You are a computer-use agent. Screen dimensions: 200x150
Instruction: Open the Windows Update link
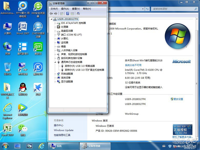(x=64, y=130)
